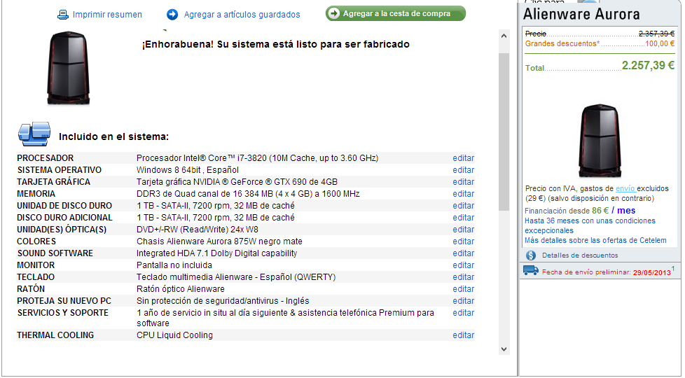This screenshot has width=685, height=378.
Task: Click Integrated HDA 7.1 Dolby Digital text
Action: tap(216, 253)
